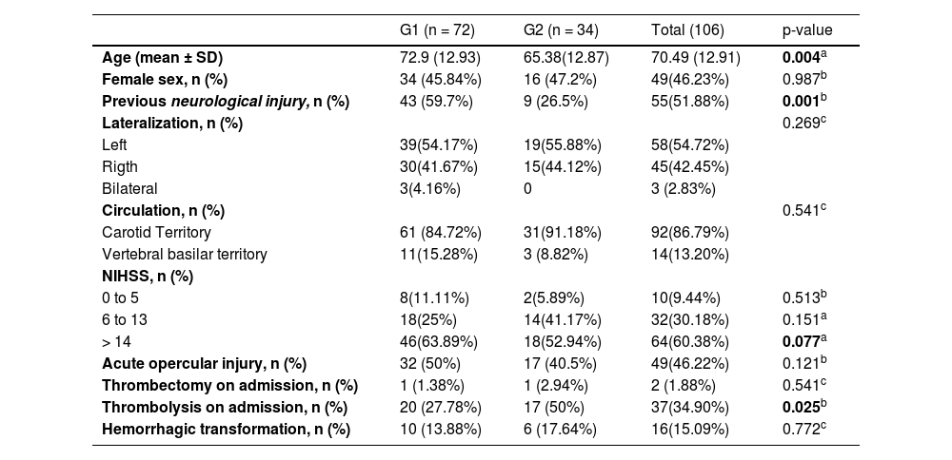This screenshot has width=952, height=460.
Task: Select the Total (106) column header
Action: pos(687,30)
